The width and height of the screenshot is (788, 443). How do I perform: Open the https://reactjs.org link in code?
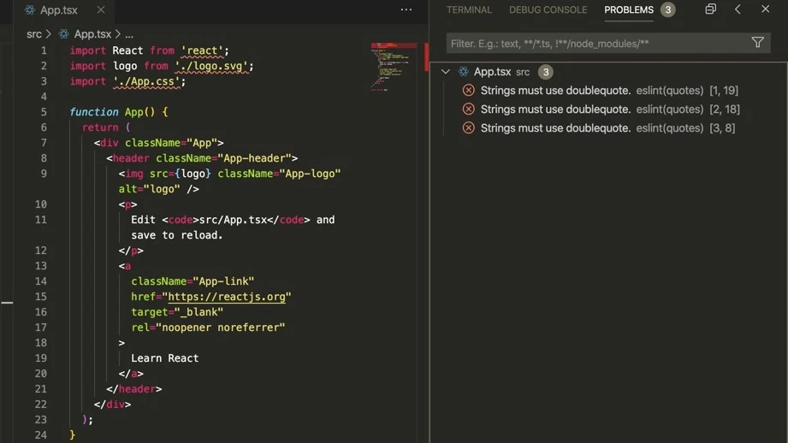[227, 297]
